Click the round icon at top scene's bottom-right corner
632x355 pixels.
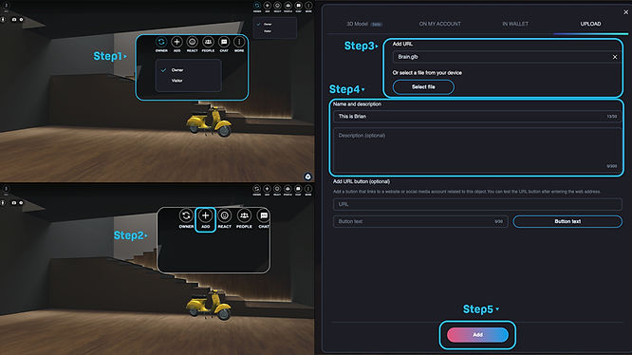(x=307, y=177)
